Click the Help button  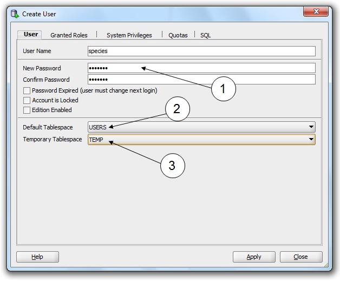click(37, 257)
